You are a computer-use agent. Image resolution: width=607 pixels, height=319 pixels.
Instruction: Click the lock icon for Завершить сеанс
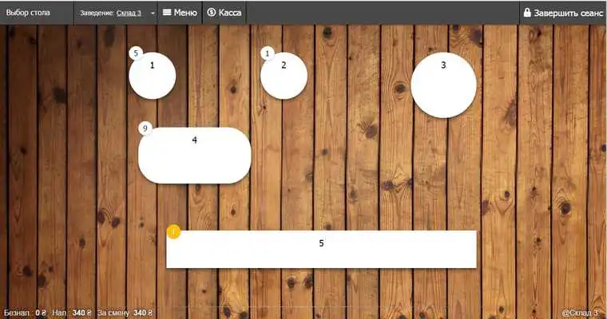(x=527, y=13)
